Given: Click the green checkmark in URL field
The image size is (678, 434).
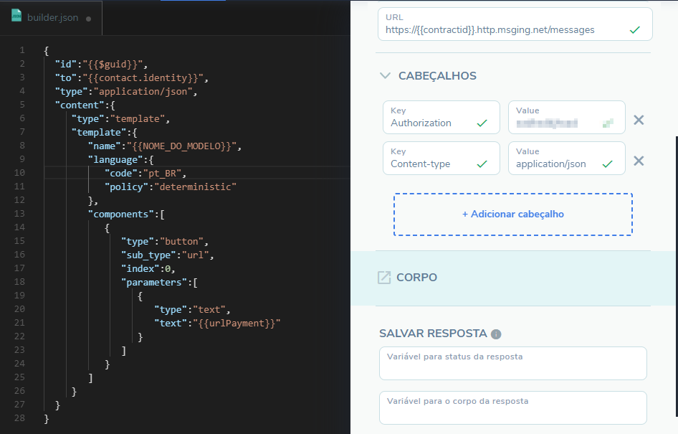Looking at the screenshot, I should (634, 30).
